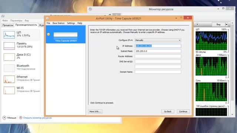Click the scroll down arrow in Resource Monitor
The image size is (237, 133).
point(233,115)
